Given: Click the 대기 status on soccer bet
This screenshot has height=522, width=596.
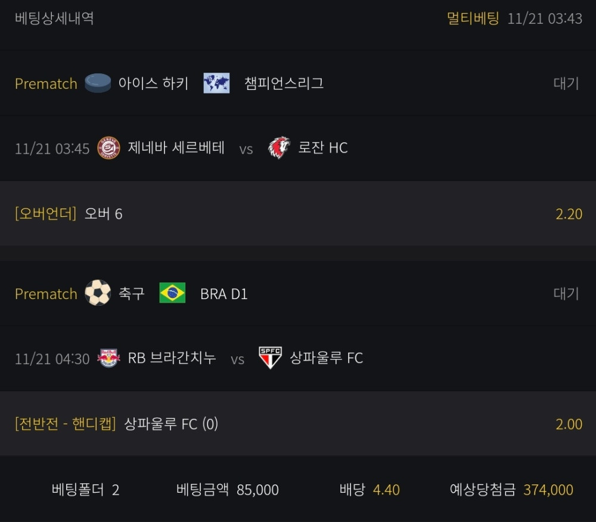Looking at the screenshot, I should (566, 293).
